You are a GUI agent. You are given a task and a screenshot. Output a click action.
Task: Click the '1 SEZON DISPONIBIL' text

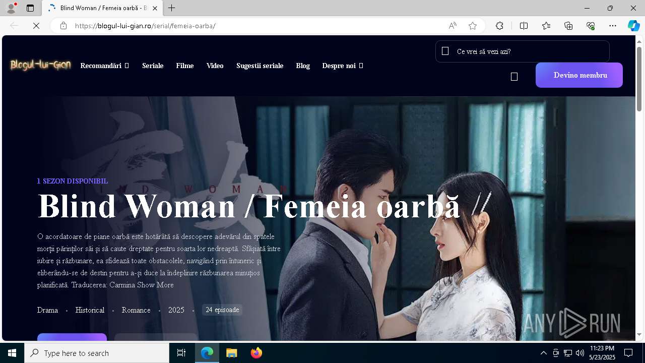[73, 181]
